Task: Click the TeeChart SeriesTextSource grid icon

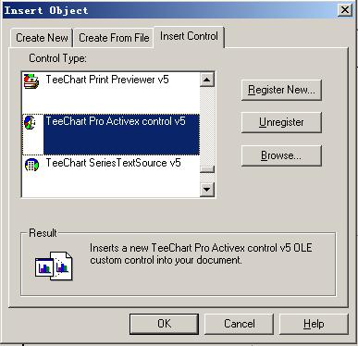Action: 31,165
